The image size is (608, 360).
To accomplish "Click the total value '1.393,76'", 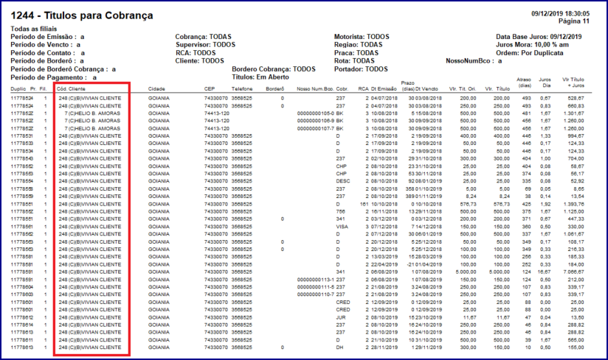I will (x=573, y=204).
